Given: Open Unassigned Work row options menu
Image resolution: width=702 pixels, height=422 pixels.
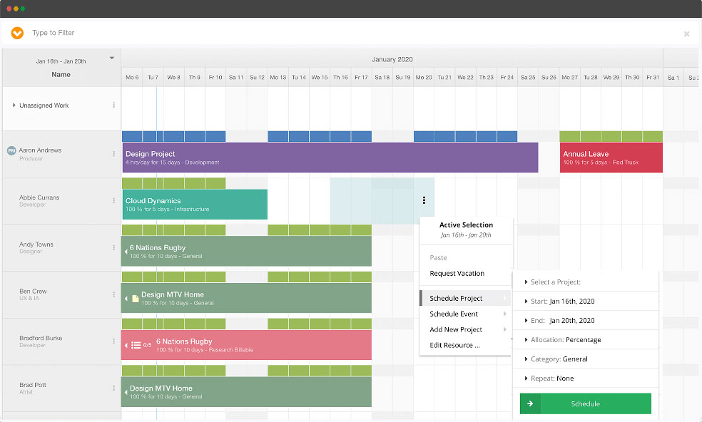Looking at the screenshot, I should [x=113, y=105].
